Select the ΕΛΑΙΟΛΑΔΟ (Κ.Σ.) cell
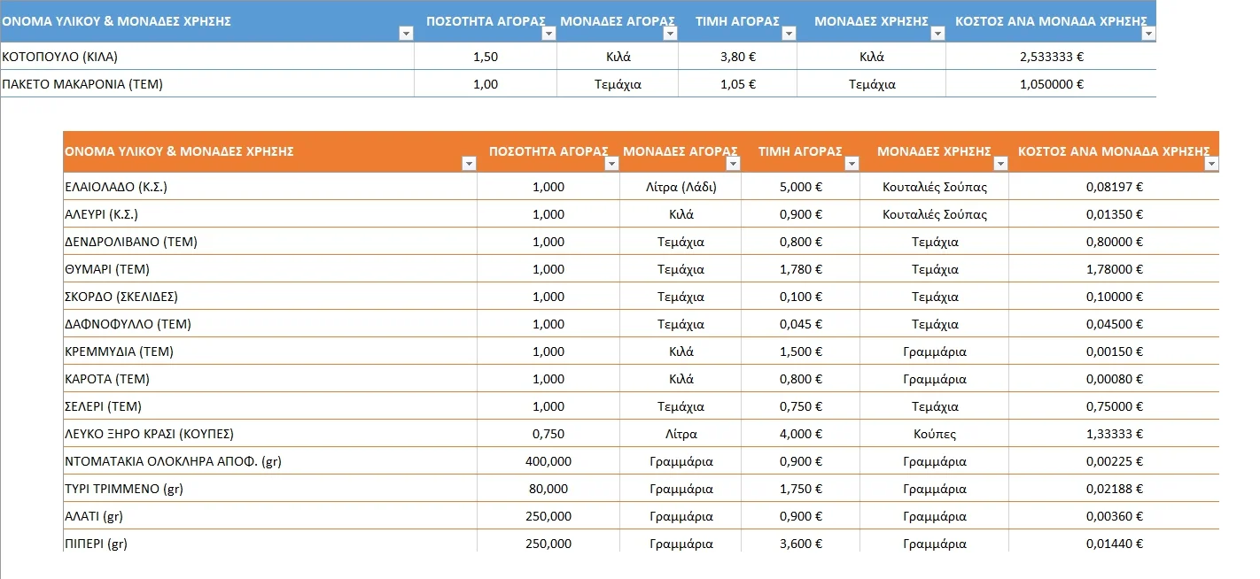The image size is (1260, 579). (x=270, y=187)
